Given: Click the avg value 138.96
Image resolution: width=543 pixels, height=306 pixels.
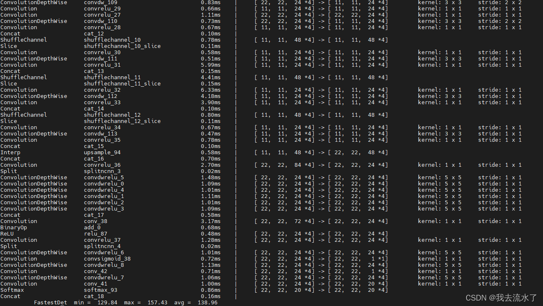Looking at the screenshot, I should pyautogui.click(x=208, y=303).
